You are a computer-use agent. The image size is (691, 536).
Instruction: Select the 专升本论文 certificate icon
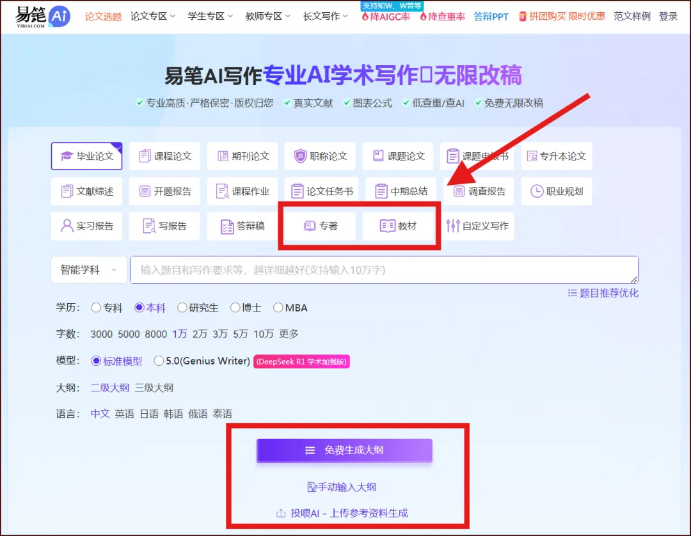point(532,156)
